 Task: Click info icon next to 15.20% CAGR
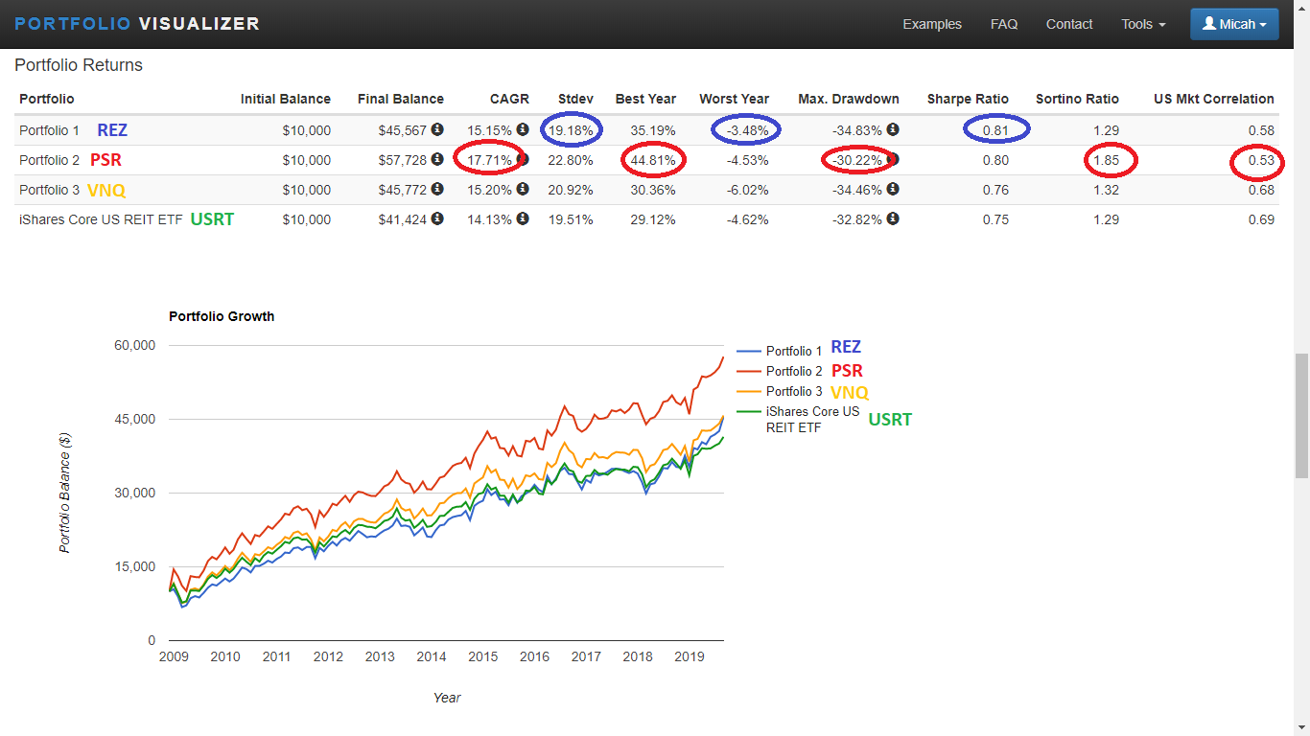pos(523,189)
